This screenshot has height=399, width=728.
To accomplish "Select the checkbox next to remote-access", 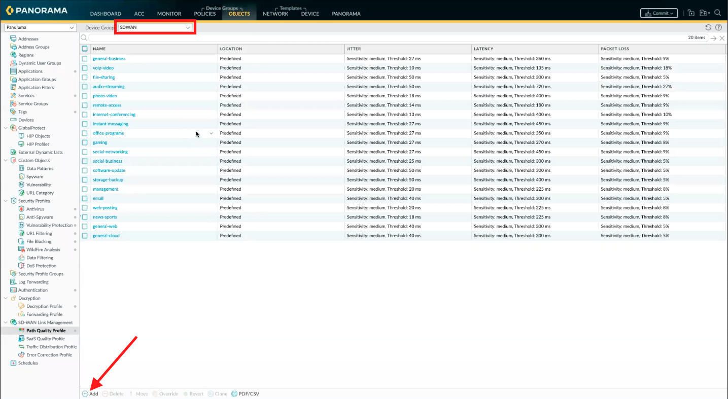I will click(85, 105).
